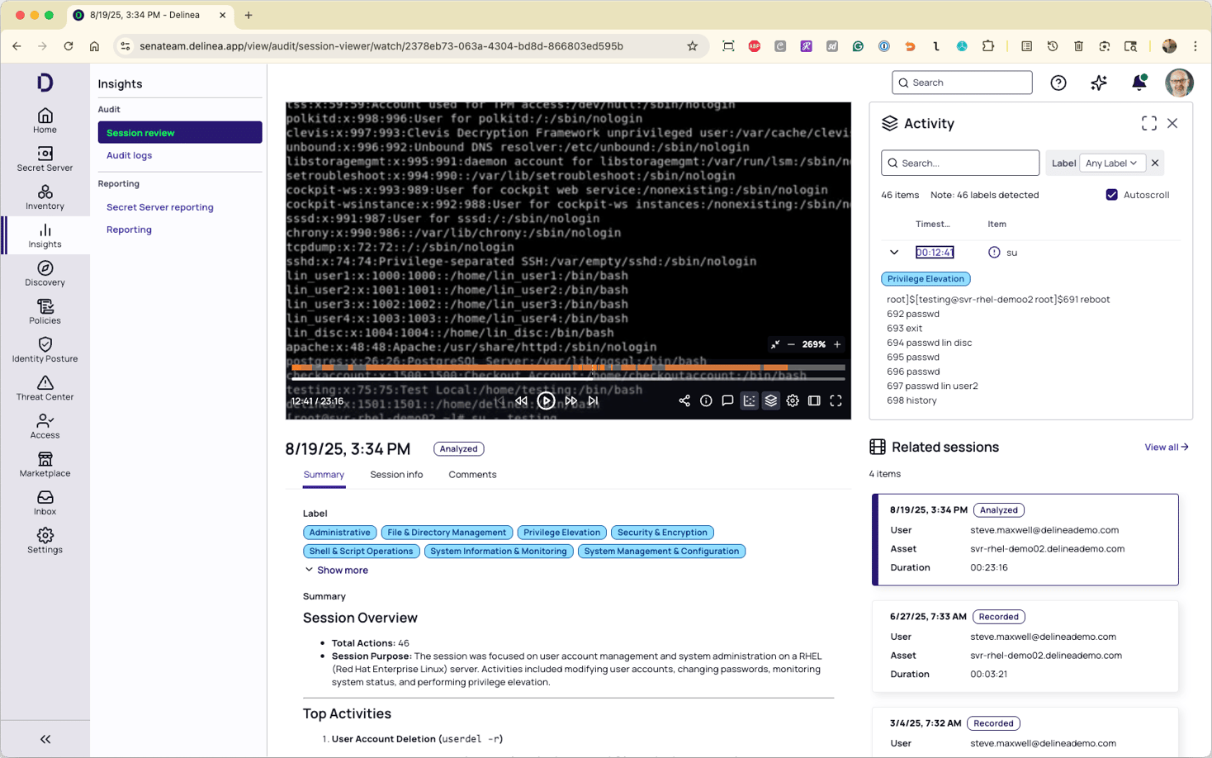The height and width of the screenshot is (758, 1212).
Task: Click the Activity Search input field
Action: [x=959, y=163]
